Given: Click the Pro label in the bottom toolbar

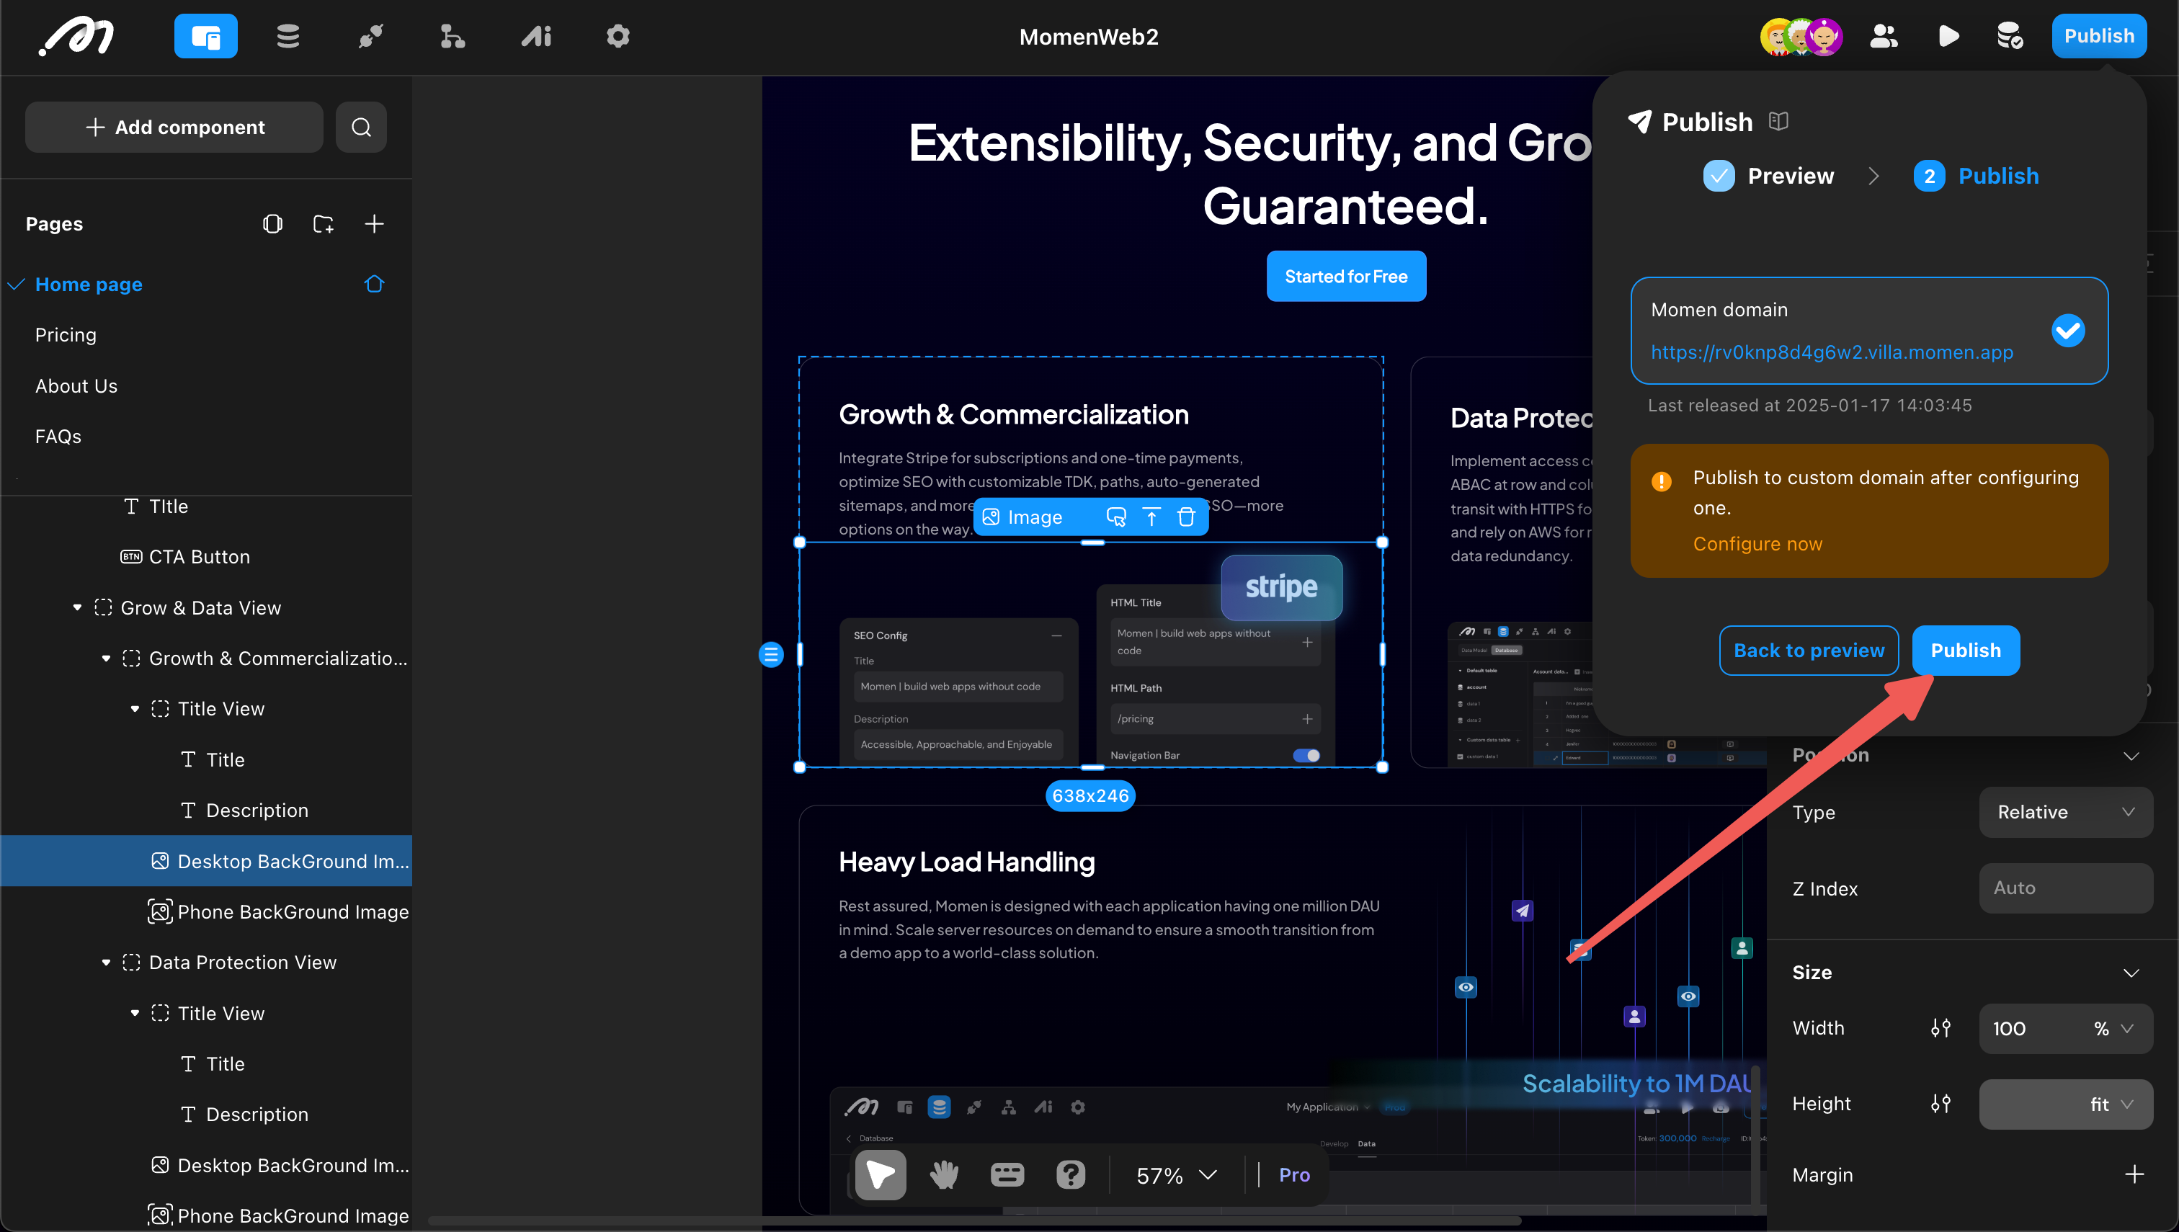Looking at the screenshot, I should click(x=1294, y=1174).
